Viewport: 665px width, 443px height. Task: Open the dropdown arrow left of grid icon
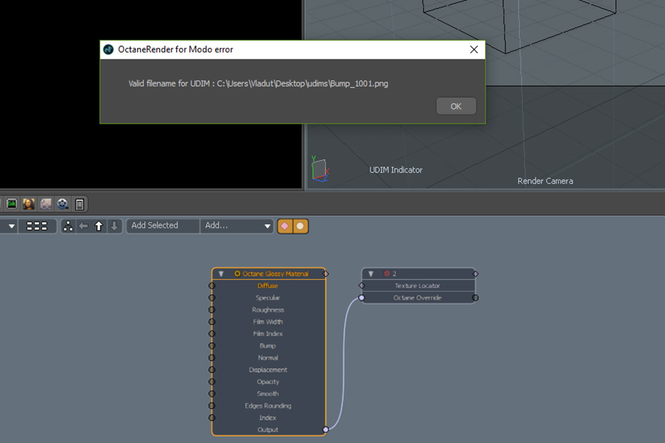(x=11, y=226)
